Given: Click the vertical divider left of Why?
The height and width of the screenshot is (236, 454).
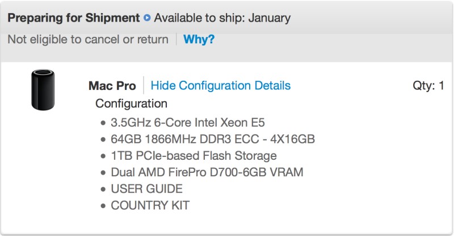Looking at the screenshot, I should click(176, 40).
